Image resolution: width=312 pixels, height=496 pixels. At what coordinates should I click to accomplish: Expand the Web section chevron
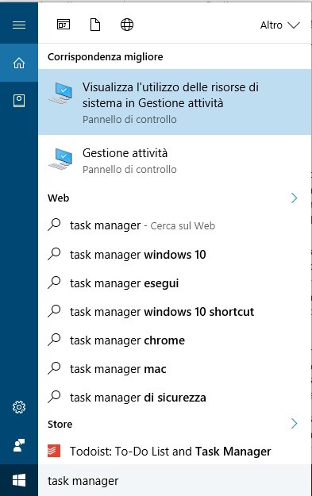(x=295, y=198)
